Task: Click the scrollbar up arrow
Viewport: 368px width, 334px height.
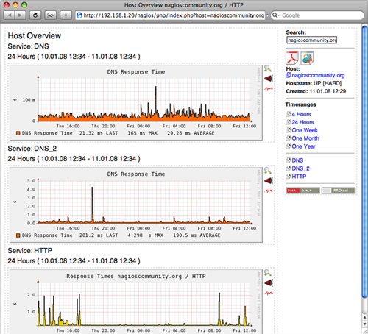Action: click(364, 317)
